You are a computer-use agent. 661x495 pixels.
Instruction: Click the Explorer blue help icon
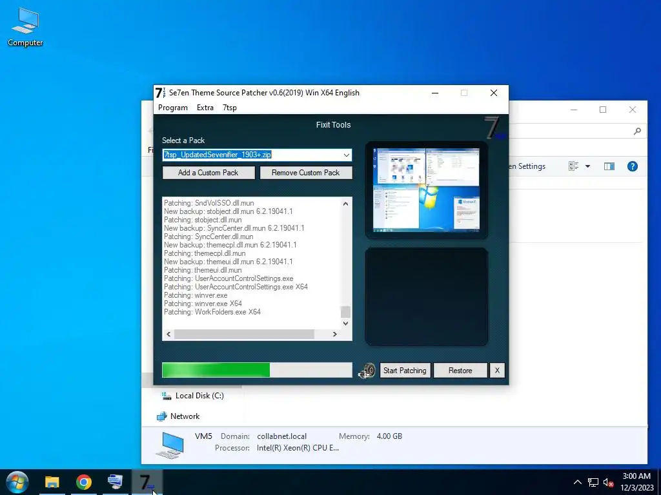point(633,166)
